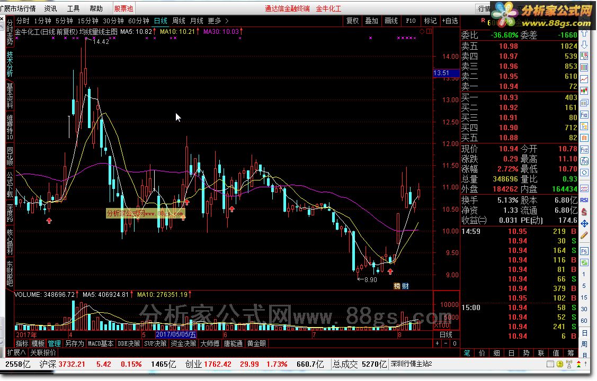The width and height of the screenshot is (597, 381).
Task: Click the down arrow icon in right toolbar
Action: pyautogui.click(x=584, y=44)
